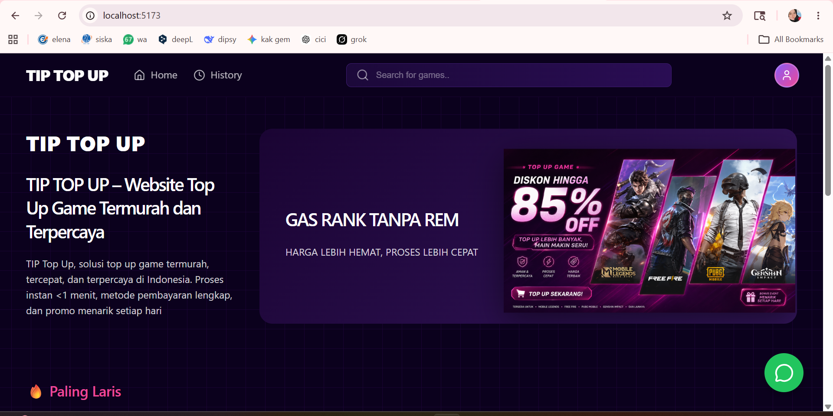Open the cici bookmark

[x=314, y=39]
